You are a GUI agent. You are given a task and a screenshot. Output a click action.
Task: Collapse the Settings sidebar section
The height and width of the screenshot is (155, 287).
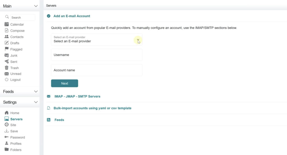pyautogui.click(x=36, y=102)
